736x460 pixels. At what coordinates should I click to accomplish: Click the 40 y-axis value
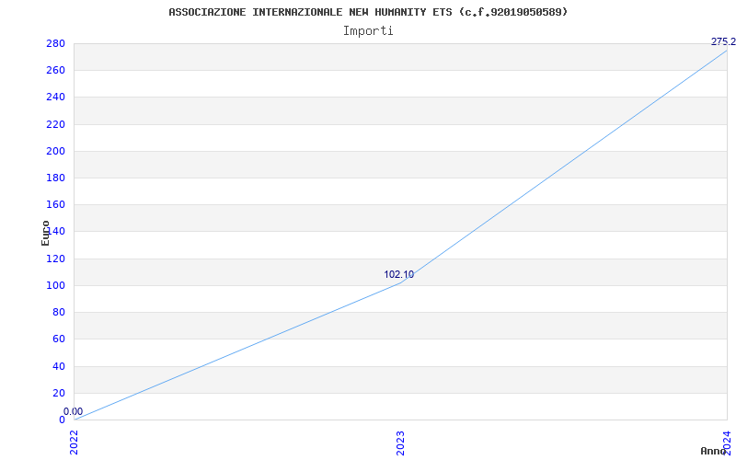tap(58, 366)
